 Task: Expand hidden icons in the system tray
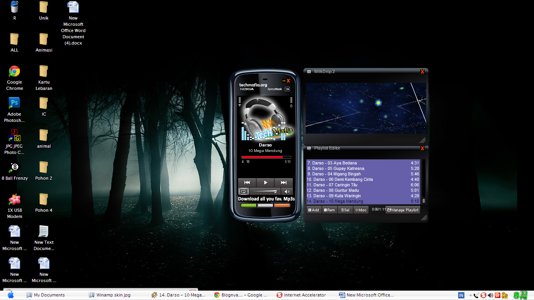pos(471,295)
